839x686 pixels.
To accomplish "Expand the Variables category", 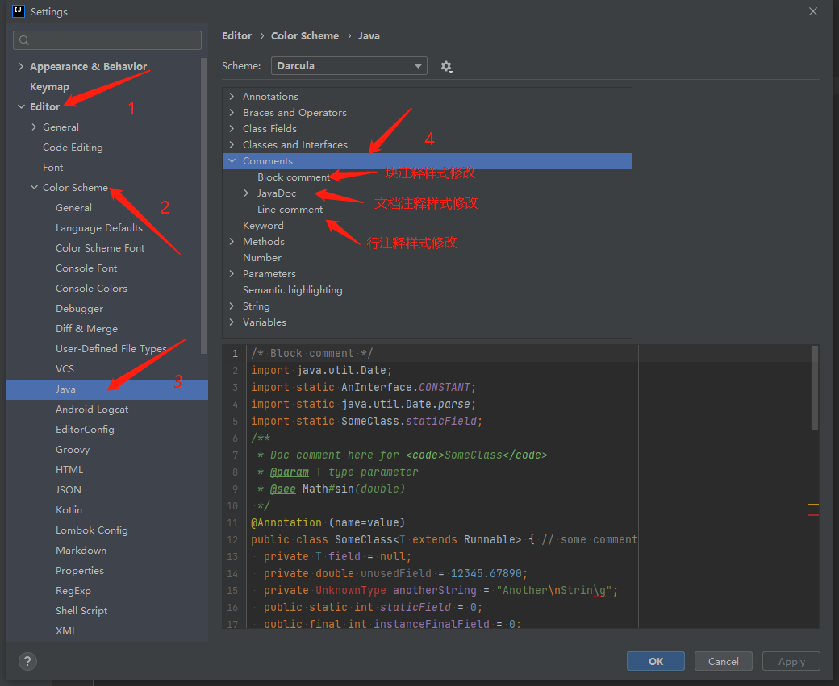I will [232, 322].
